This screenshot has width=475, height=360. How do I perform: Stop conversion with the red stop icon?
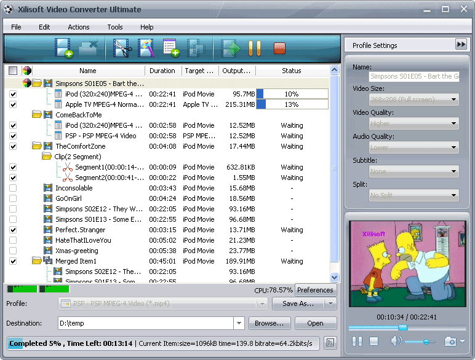pyautogui.click(x=279, y=48)
